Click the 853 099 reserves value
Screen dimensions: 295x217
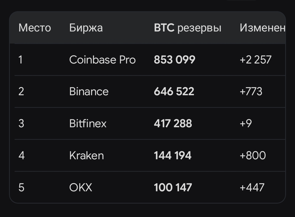point(175,60)
